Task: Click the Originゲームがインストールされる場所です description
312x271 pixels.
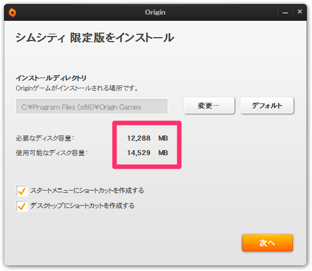Action: [x=77, y=88]
